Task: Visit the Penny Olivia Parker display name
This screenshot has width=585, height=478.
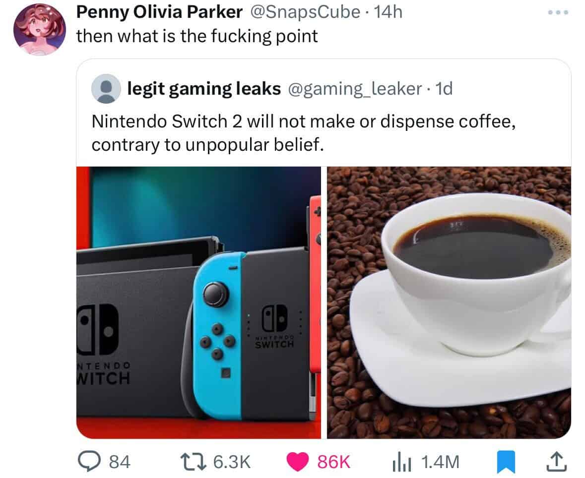Action: tap(159, 12)
